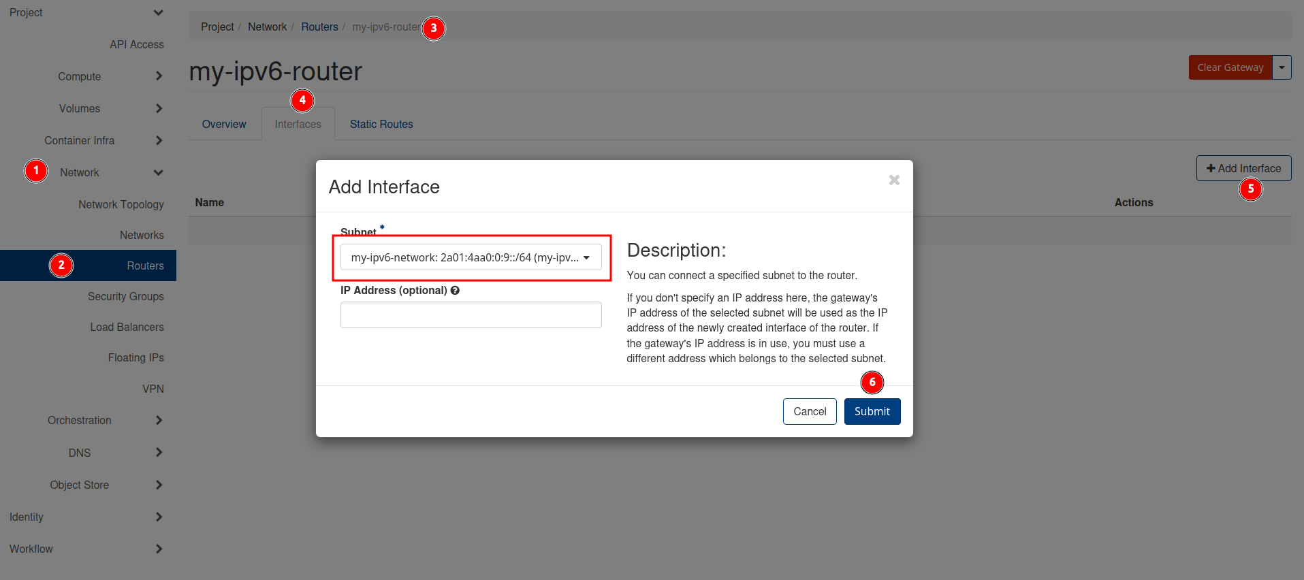Image resolution: width=1304 pixels, height=580 pixels.
Task: Click the Cancel button in dialog
Action: point(809,411)
